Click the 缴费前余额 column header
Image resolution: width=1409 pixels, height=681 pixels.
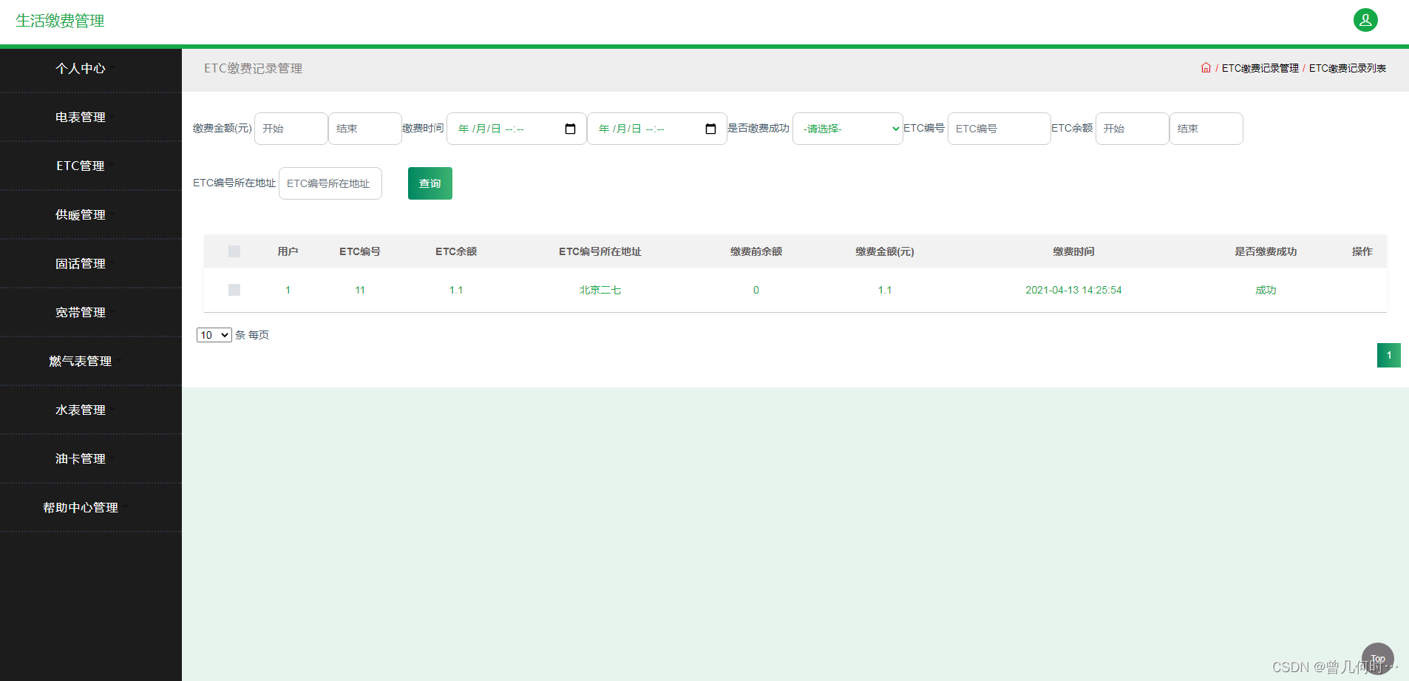pos(756,251)
